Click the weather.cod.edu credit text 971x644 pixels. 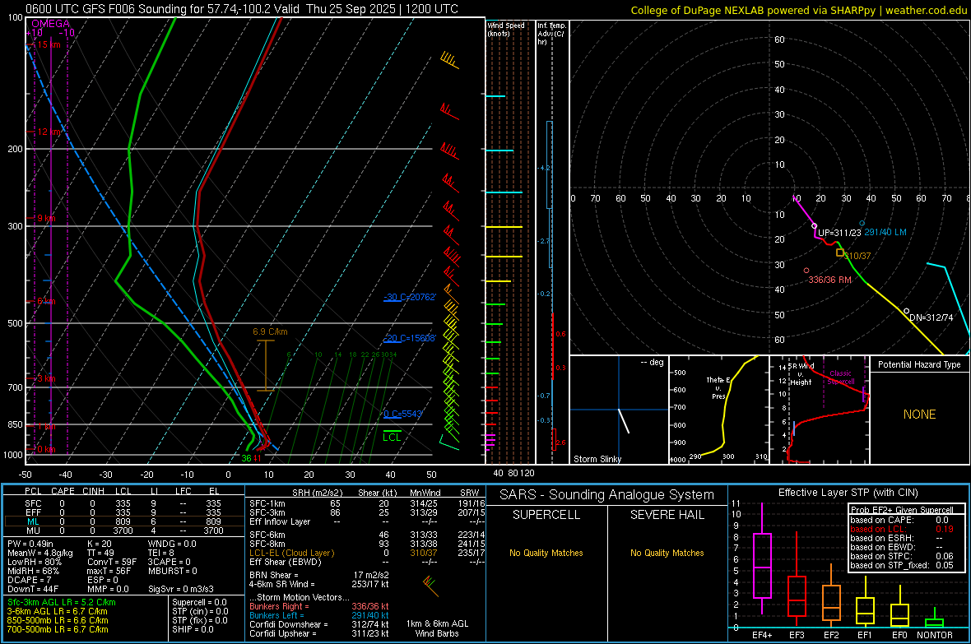[x=799, y=10]
